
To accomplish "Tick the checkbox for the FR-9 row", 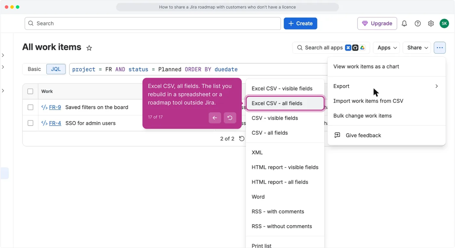I will point(30,107).
